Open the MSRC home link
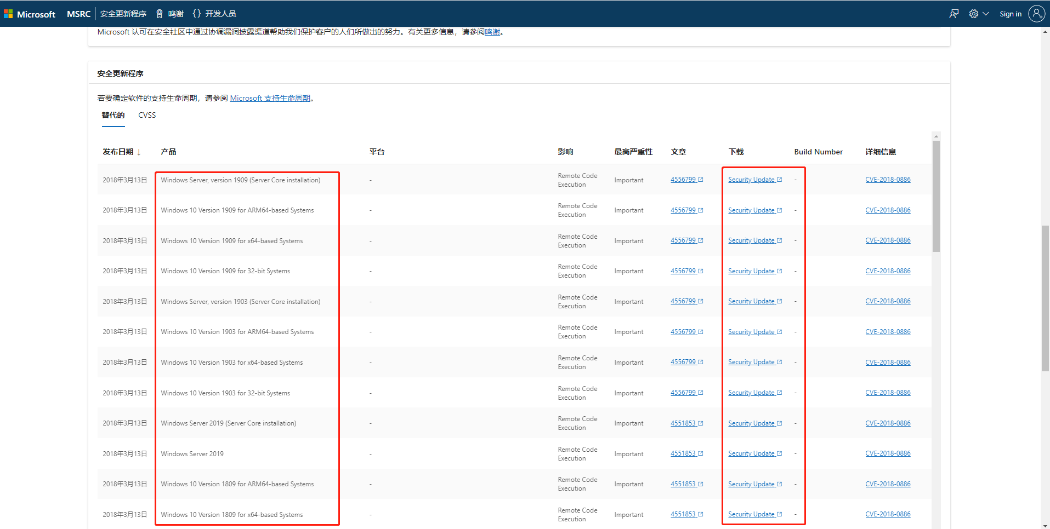The image size is (1050, 529). pos(78,14)
